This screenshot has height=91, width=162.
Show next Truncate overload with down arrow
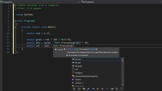pyautogui.click(x=65, y=49)
